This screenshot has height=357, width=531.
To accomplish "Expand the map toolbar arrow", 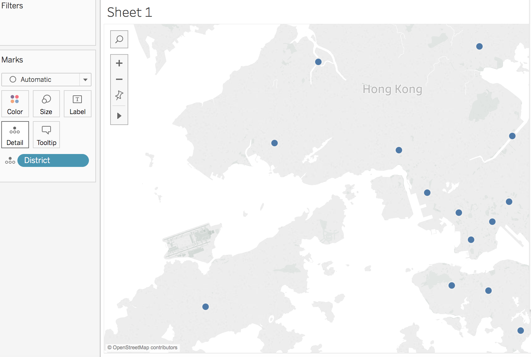I will (x=119, y=116).
